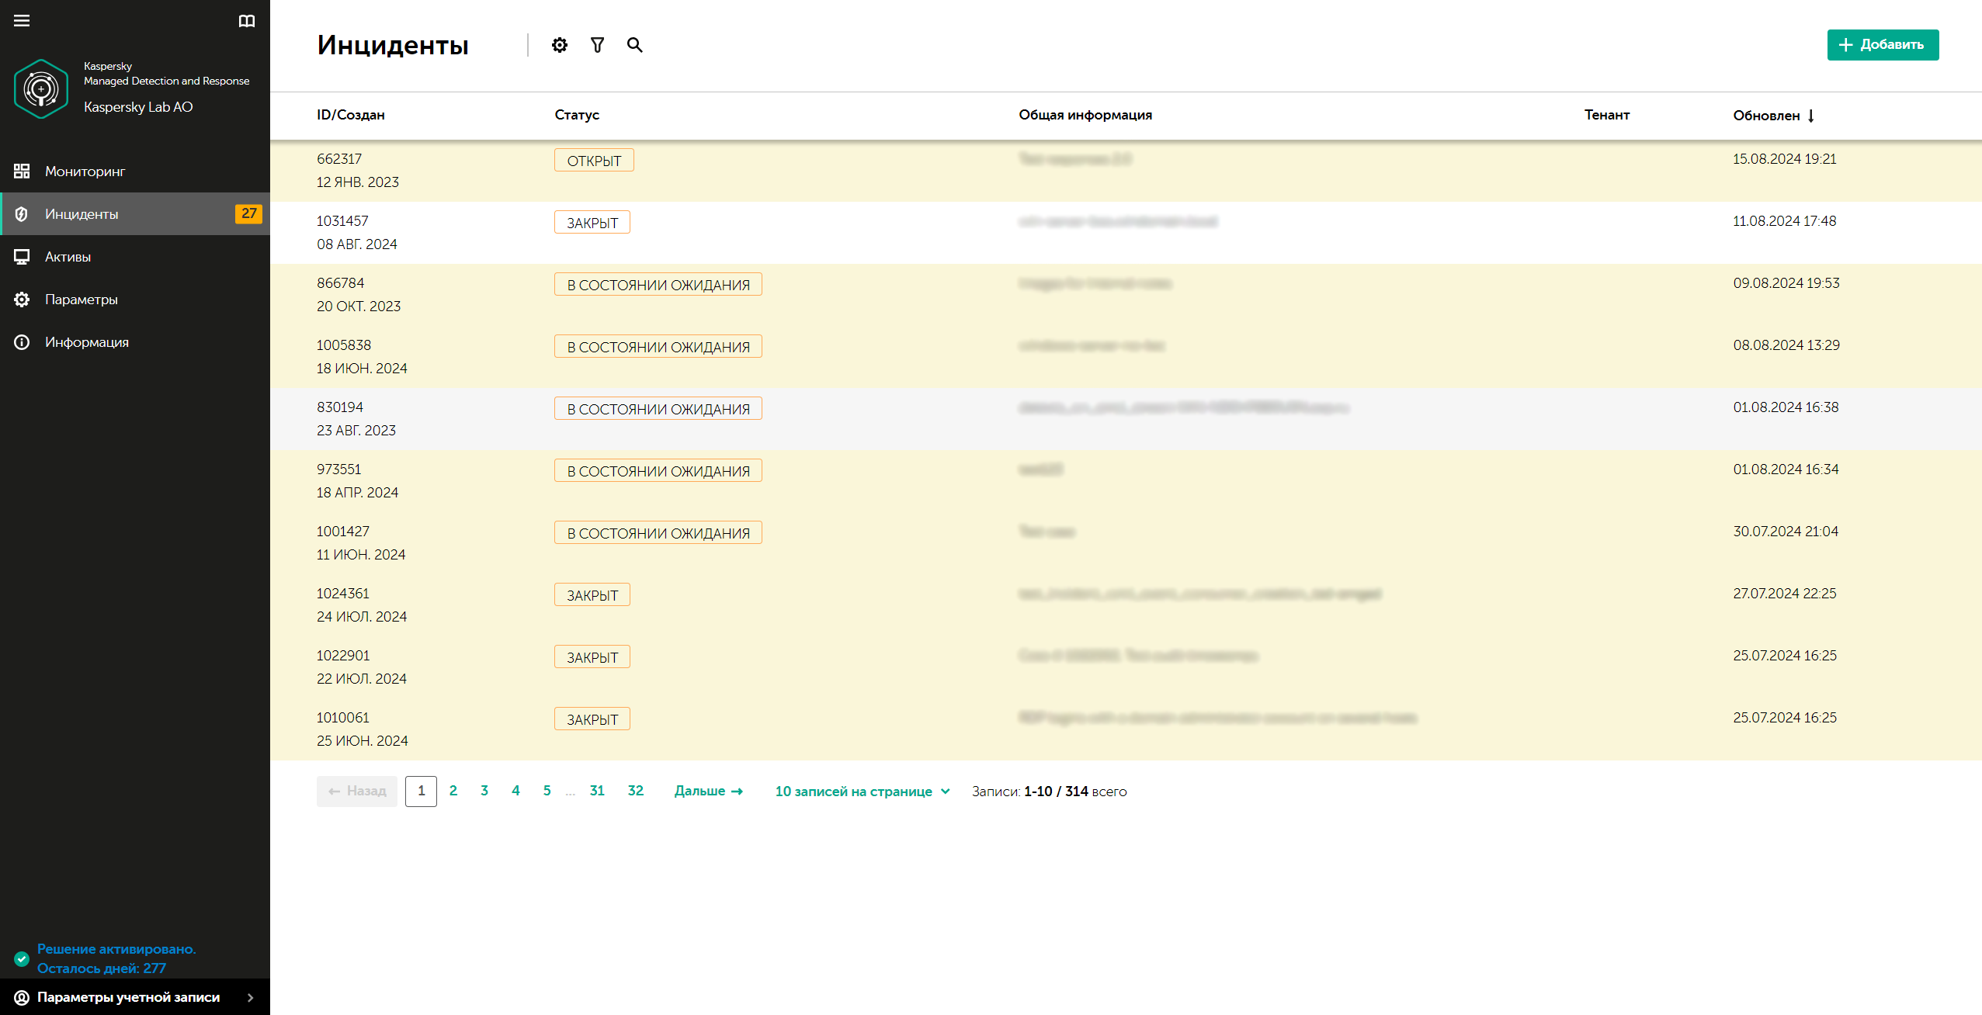Expand Параметры учетной записи chevron
The height and width of the screenshot is (1015, 1982).
250,998
